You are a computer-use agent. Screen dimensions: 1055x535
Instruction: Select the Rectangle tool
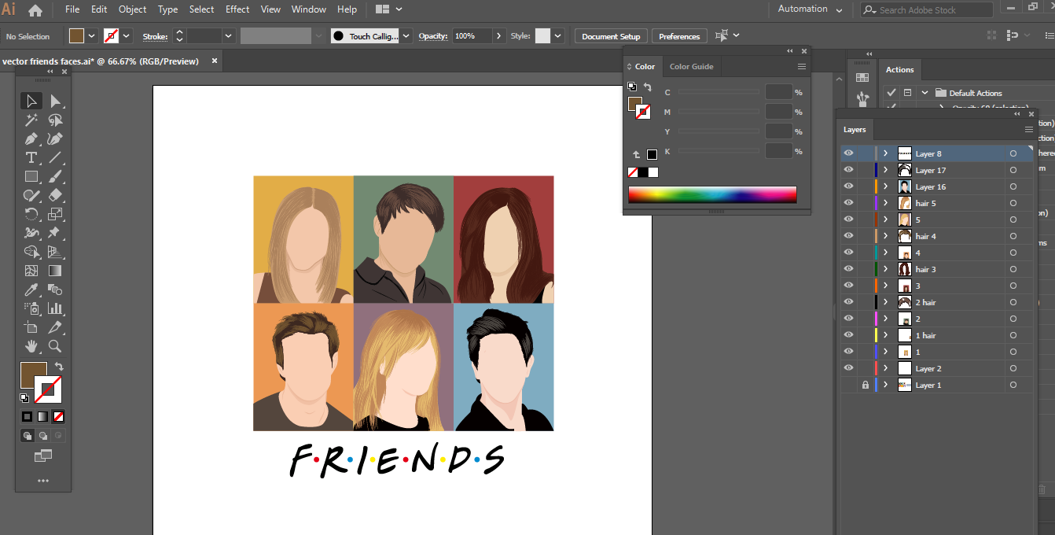31,176
